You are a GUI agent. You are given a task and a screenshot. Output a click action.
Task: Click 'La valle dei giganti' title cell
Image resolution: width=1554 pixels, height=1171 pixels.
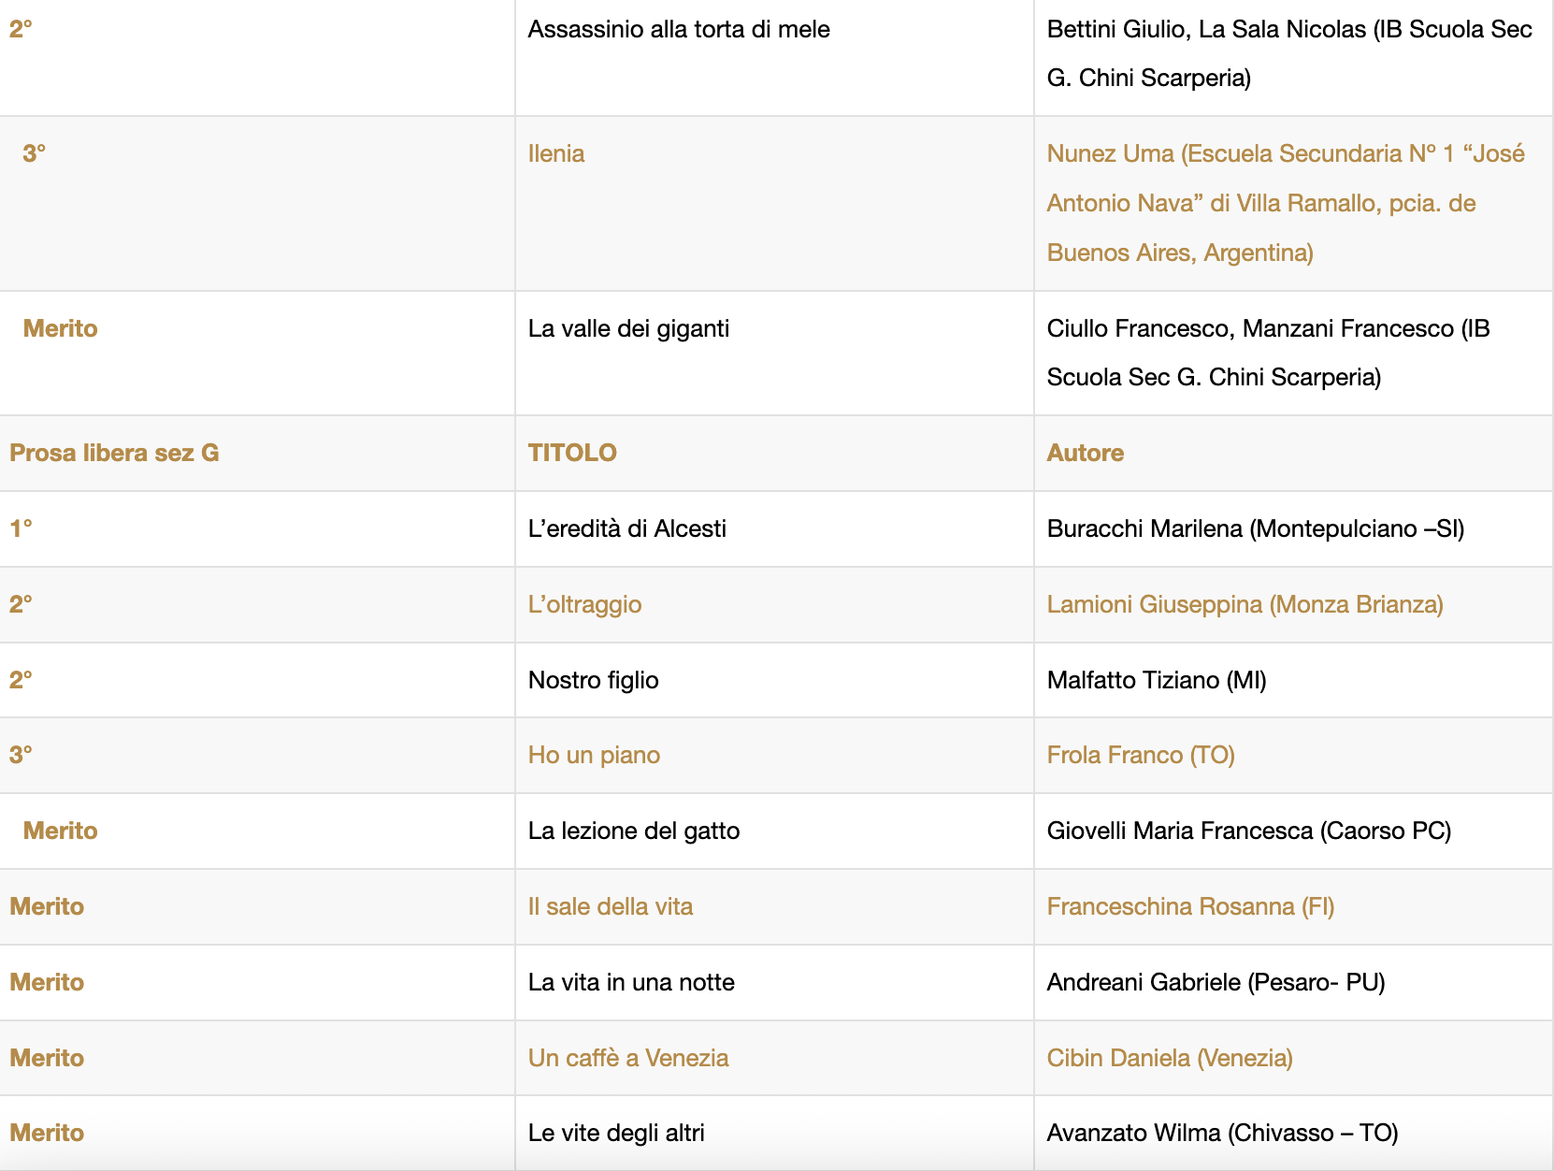pos(628,328)
